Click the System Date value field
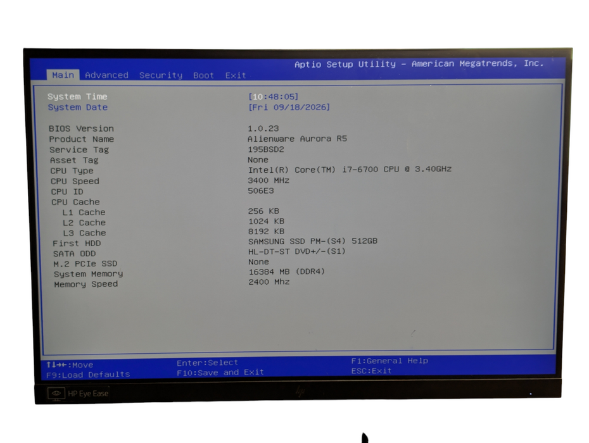 click(x=289, y=108)
